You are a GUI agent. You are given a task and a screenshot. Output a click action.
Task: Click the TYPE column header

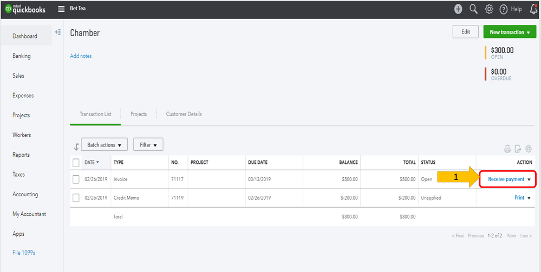119,162
